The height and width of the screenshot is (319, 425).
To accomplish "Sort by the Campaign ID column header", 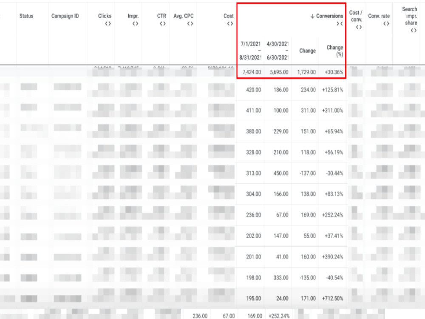I will (65, 16).
